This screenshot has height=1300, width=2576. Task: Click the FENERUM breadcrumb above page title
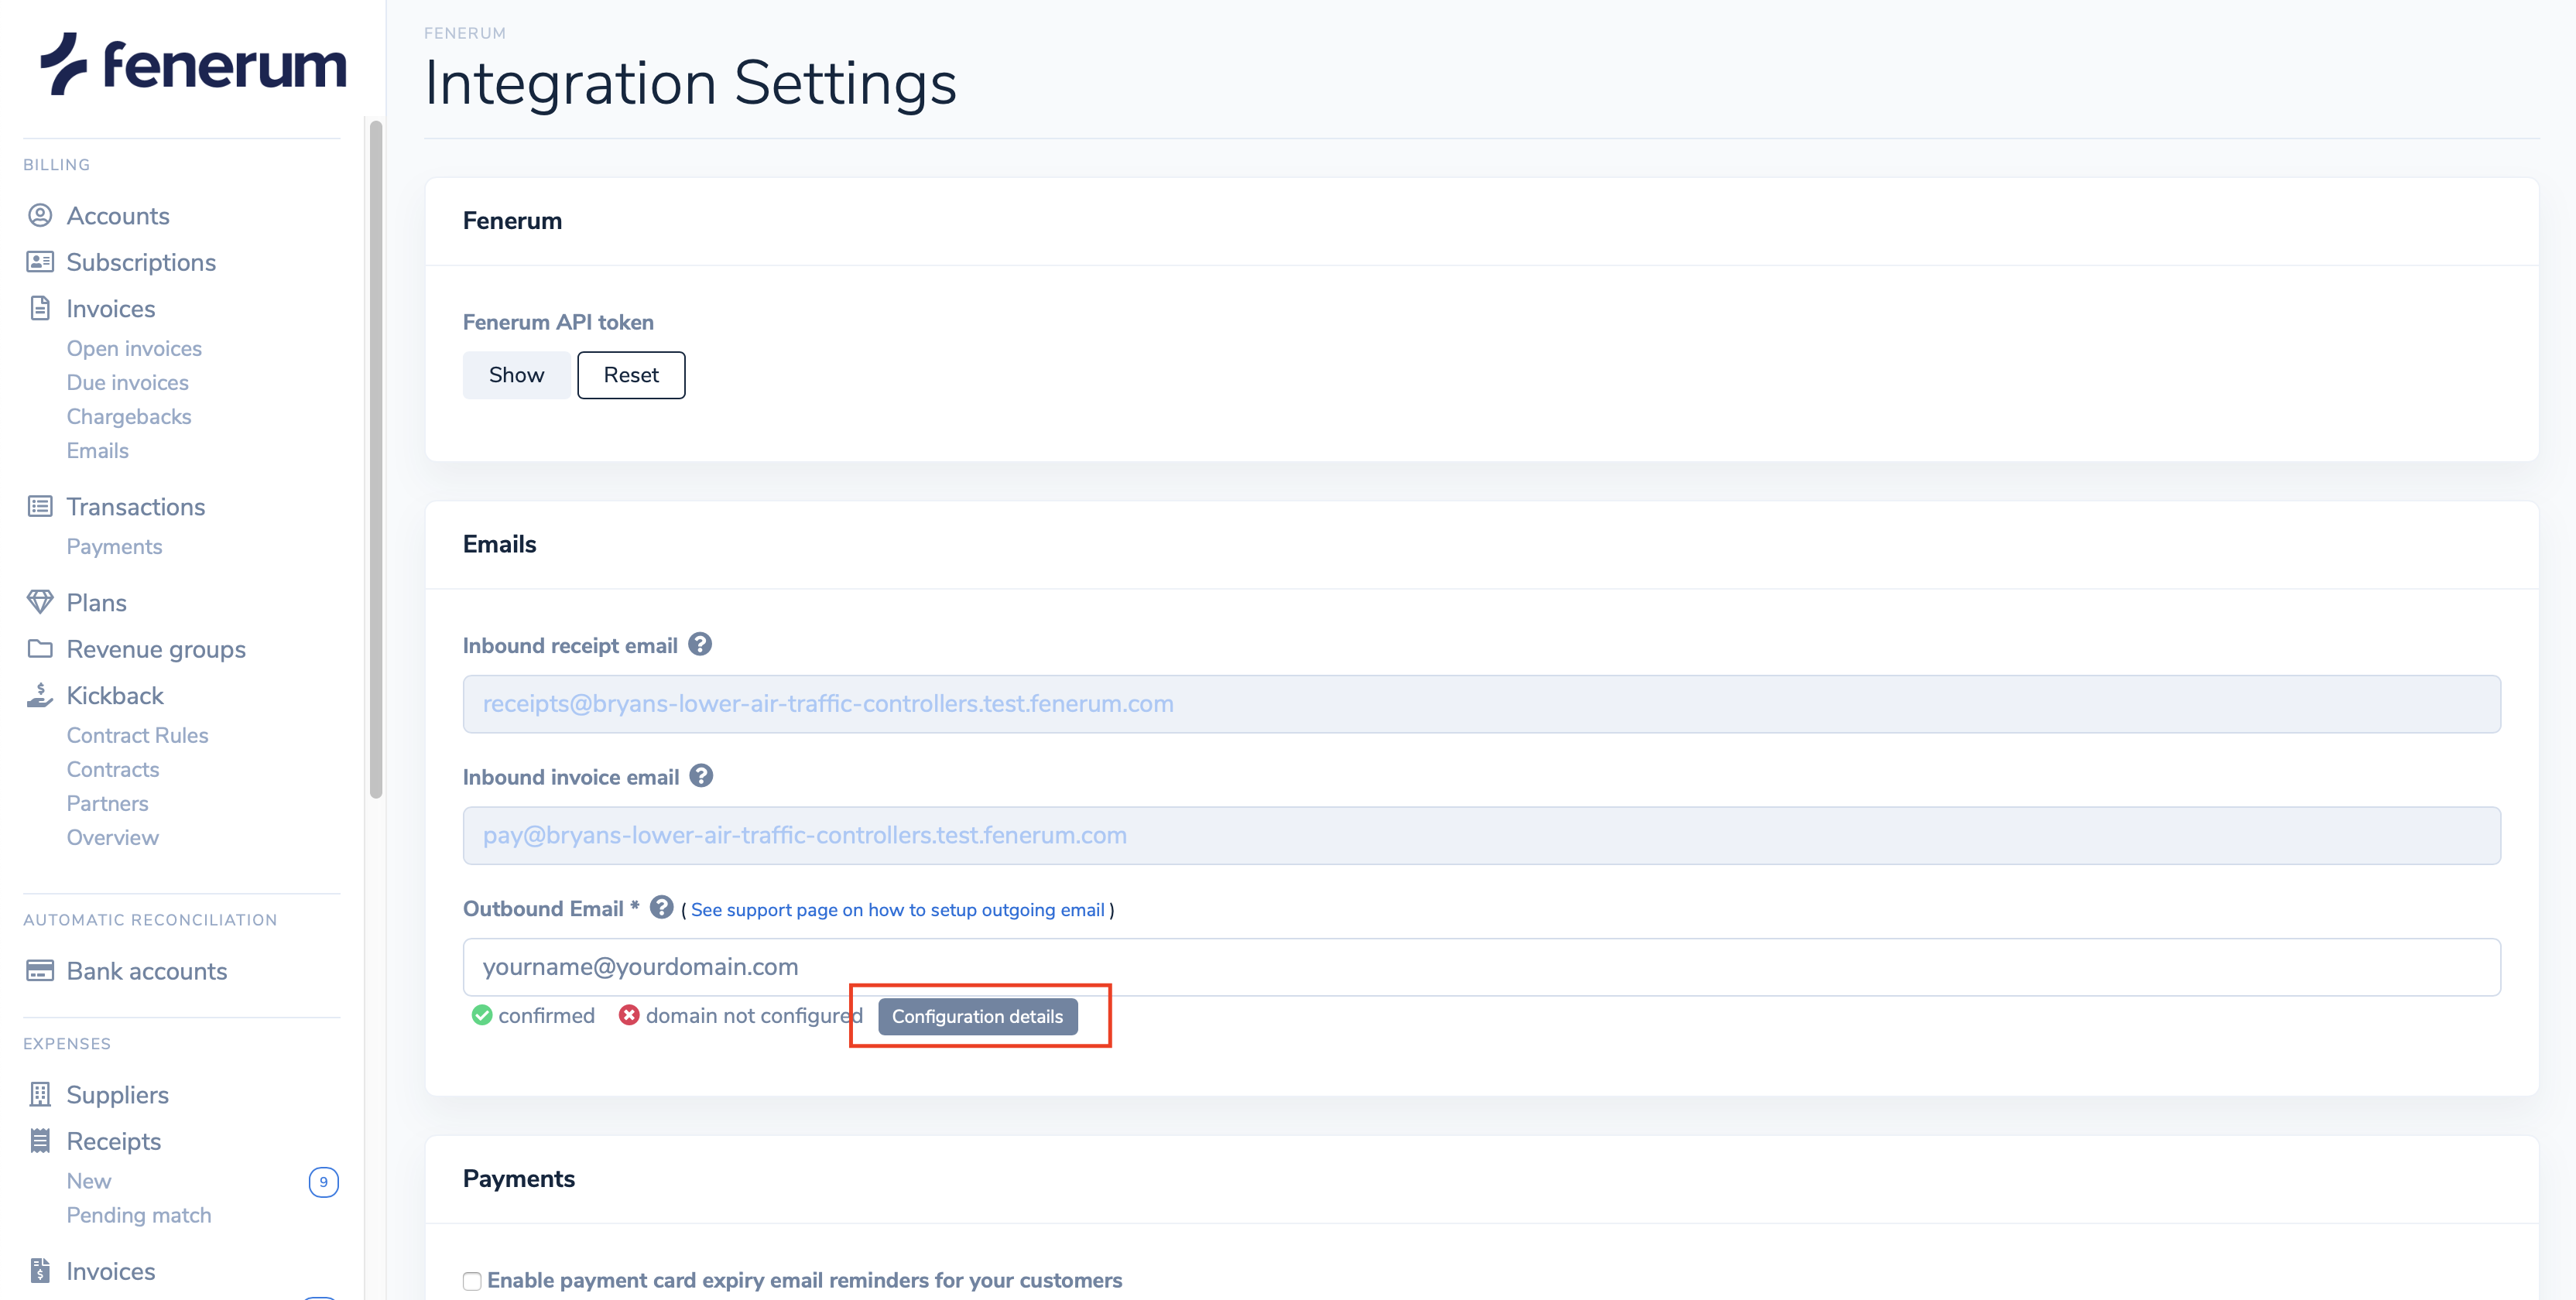[465, 33]
